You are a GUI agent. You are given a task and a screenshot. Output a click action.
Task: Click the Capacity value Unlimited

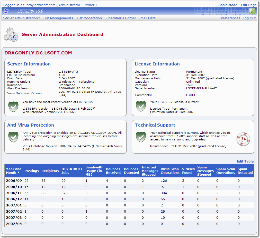193,82
